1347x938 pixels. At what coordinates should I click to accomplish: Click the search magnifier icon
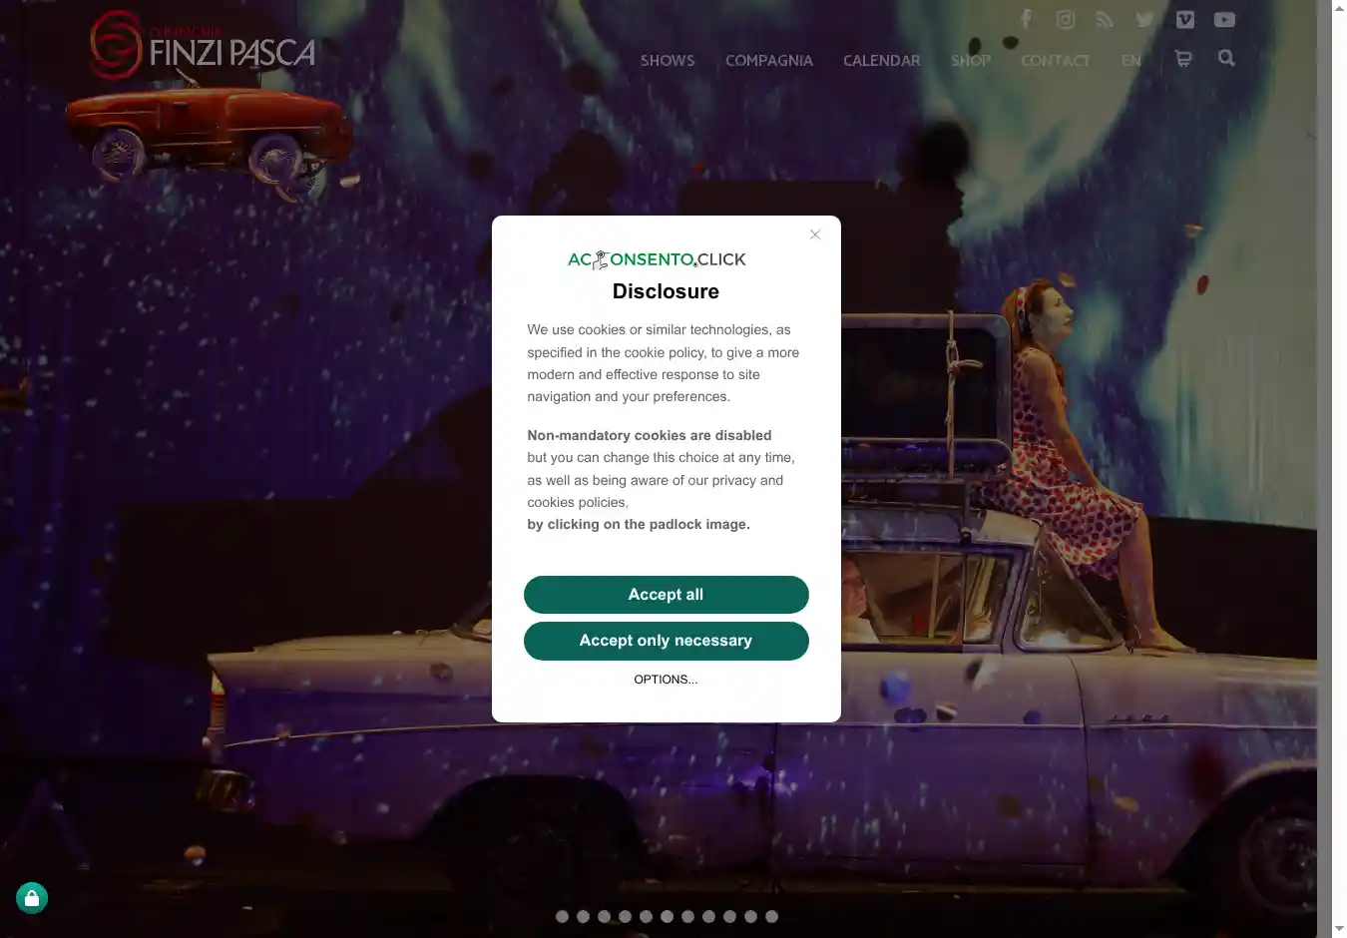tap(1226, 59)
